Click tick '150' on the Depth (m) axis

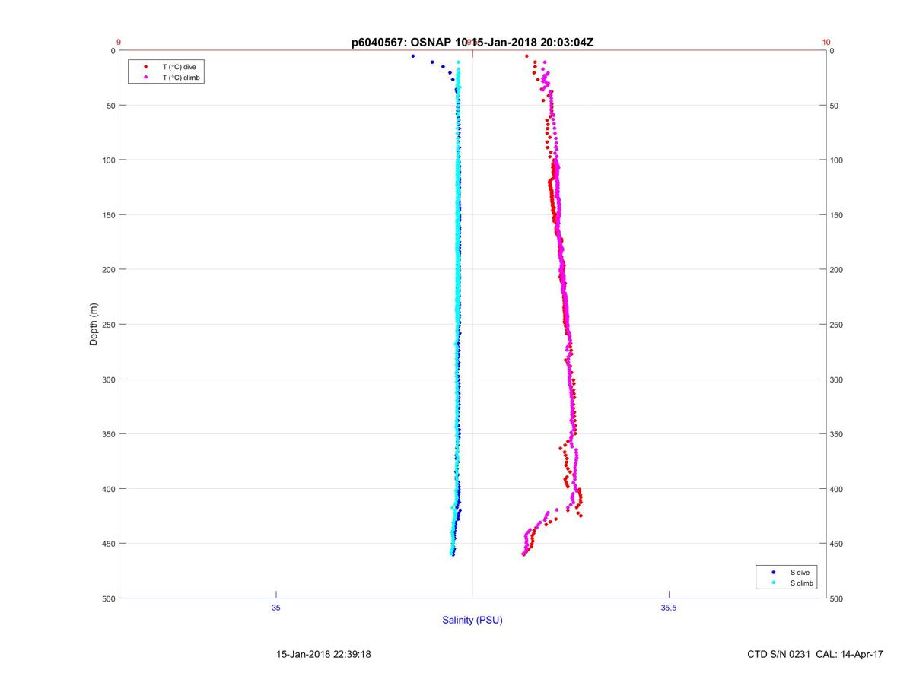[107, 215]
